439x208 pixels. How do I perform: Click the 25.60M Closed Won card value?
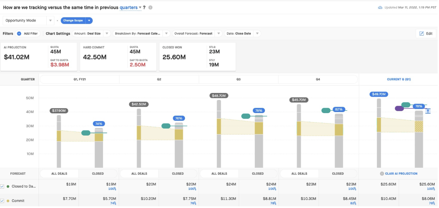174,57
